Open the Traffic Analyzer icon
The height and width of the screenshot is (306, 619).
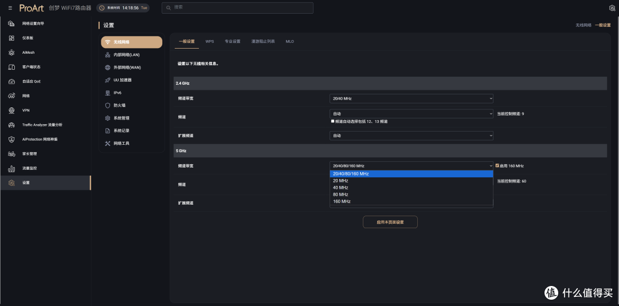click(x=11, y=125)
